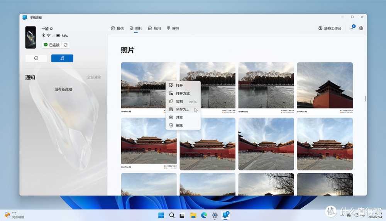The height and width of the screenshot is (221, 386).
Task: Click the Wi-Fi status icon
Action: pos(49,35)
